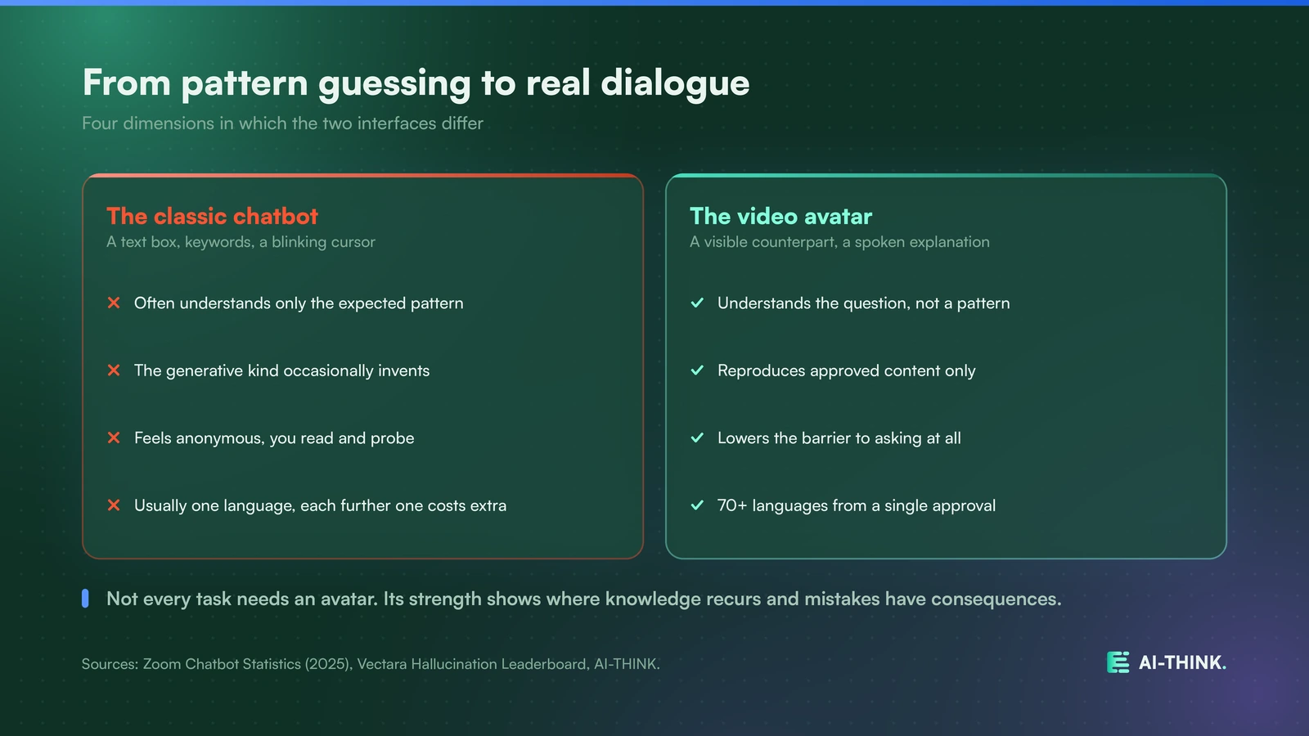Click the title 'From pattern guessing to real dialogue'
This screenshot has width=1309, height=736.
416,83
